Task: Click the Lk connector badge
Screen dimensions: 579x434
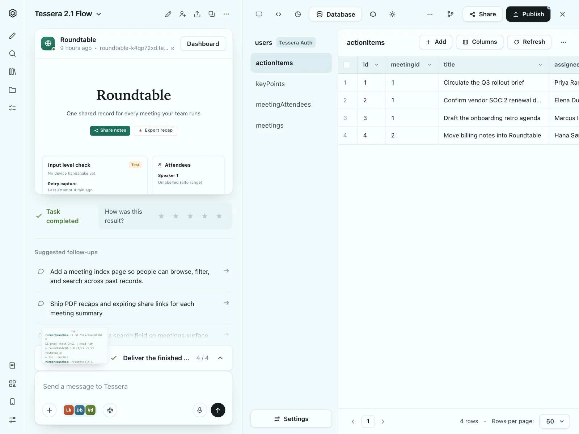Action: pyautogui.click(x=69, y=410)
